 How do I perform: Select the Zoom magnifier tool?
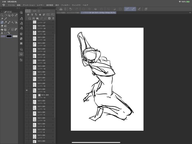[x=2, y=15]
